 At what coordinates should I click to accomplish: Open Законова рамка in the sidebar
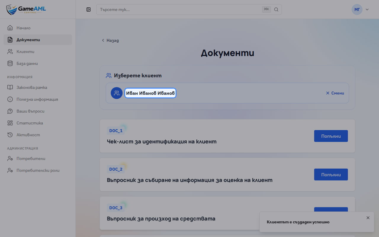click(38, 87)
